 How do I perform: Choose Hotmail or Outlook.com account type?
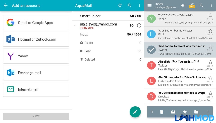[36, 39]
